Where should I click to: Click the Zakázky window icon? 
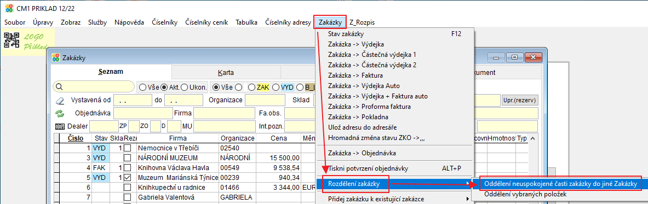pos(55,58)
